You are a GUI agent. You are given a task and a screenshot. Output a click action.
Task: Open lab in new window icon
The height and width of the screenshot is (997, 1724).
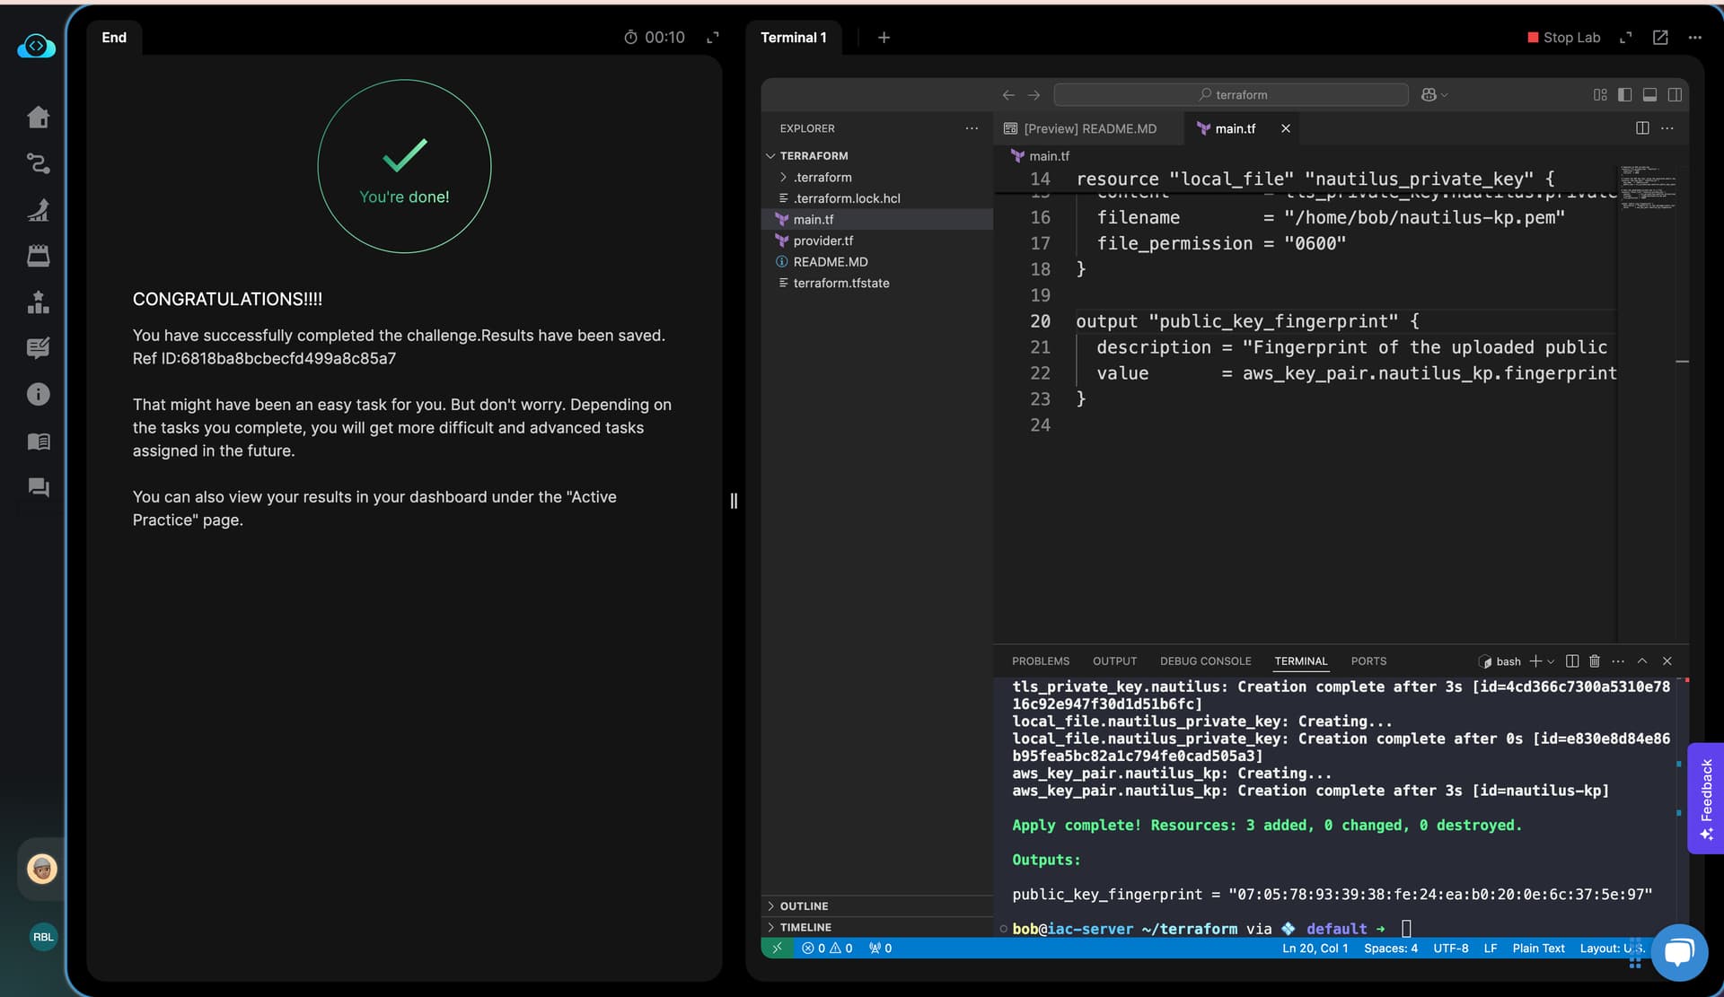(1660, 38)
